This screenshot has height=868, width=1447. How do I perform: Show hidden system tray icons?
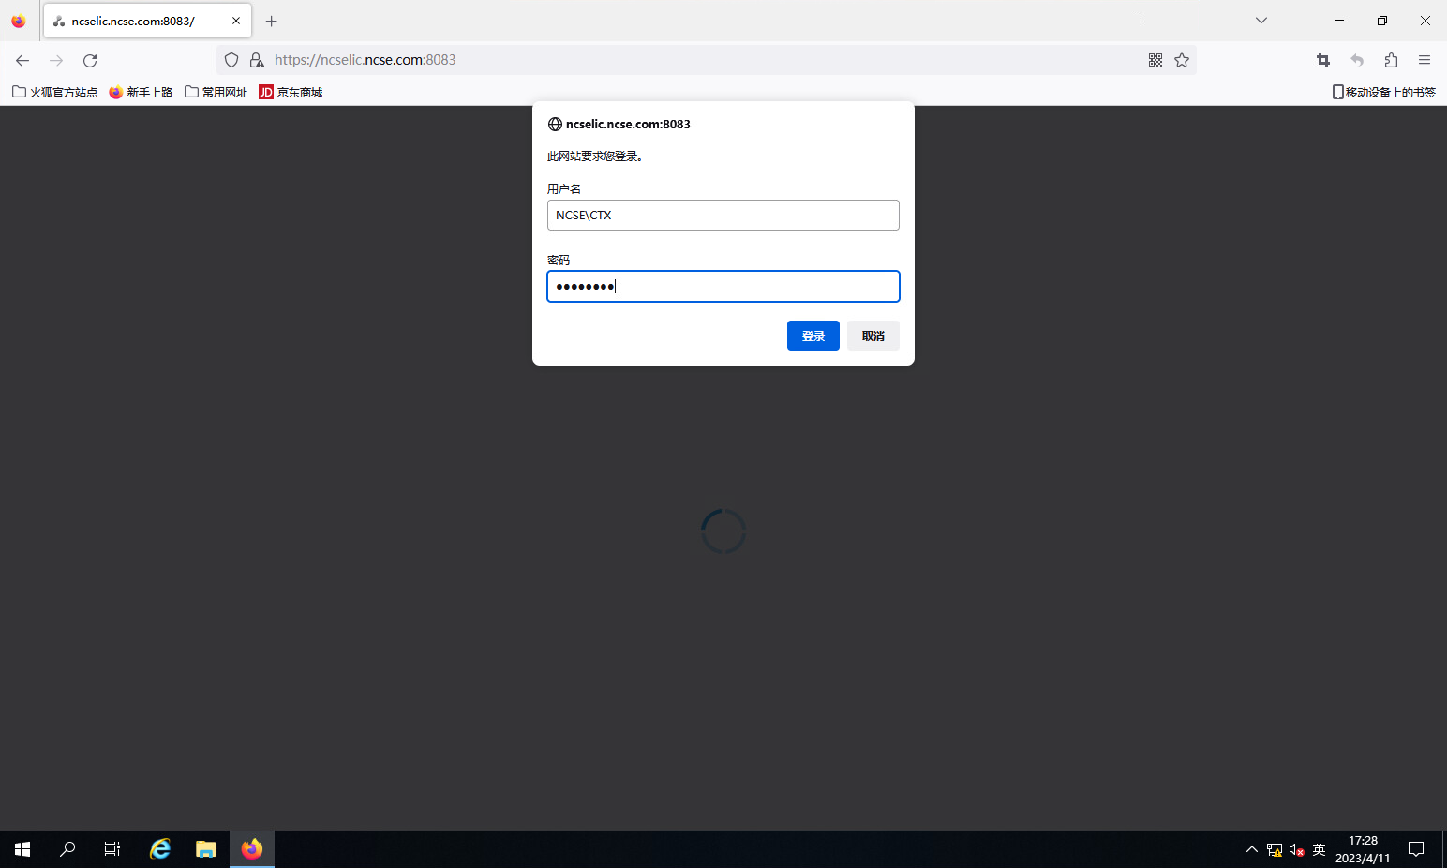click(1252, 849)
